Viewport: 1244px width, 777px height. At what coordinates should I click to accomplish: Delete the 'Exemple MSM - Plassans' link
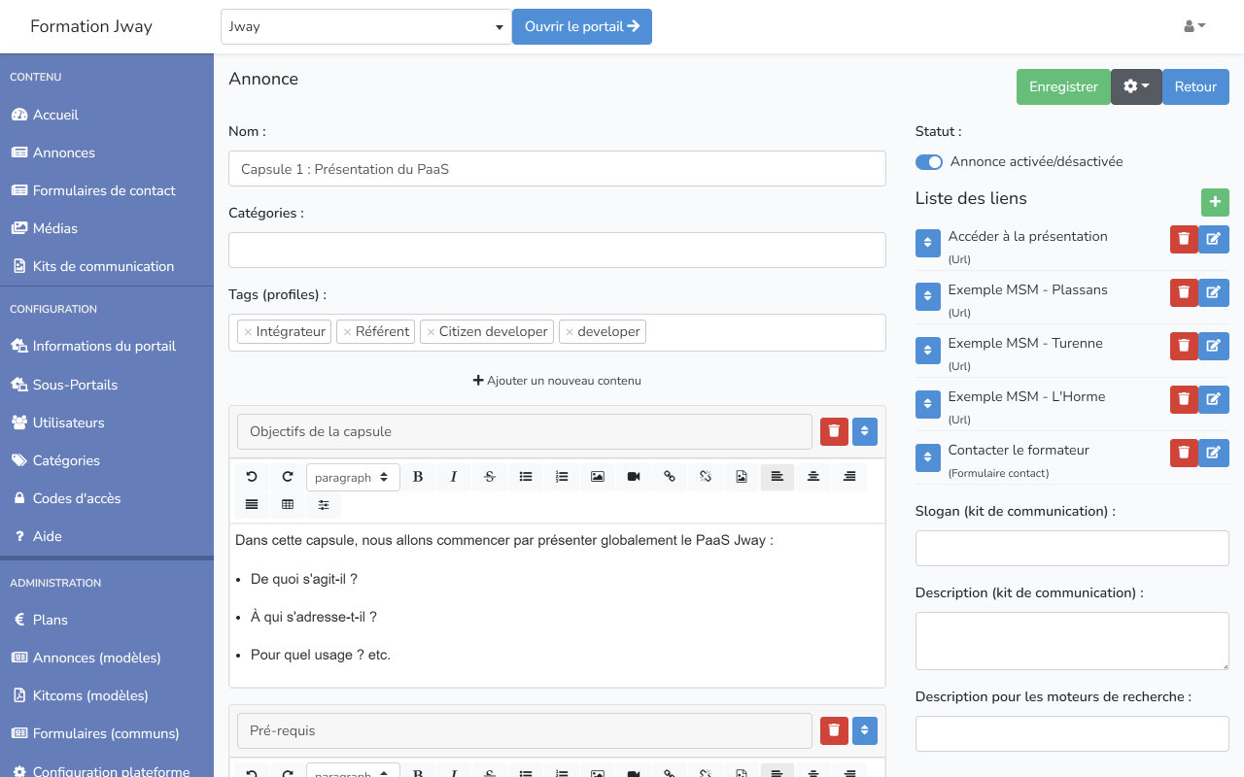pos(1183,292)
